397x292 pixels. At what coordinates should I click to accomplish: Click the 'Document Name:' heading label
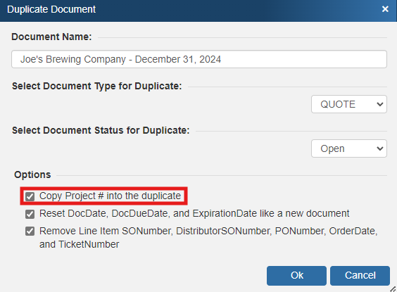(x=51, y=37)
